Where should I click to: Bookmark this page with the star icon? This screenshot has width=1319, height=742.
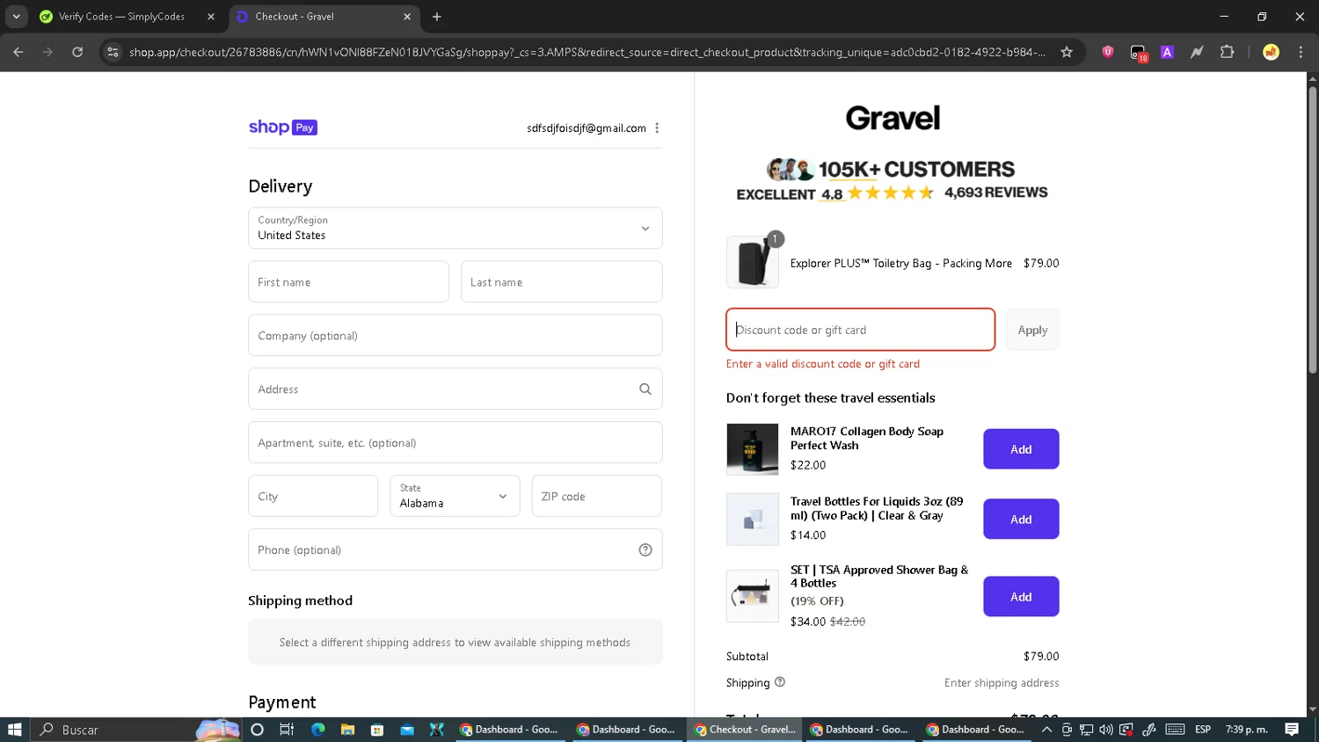pyautogui.click(x=1067, y=52)
